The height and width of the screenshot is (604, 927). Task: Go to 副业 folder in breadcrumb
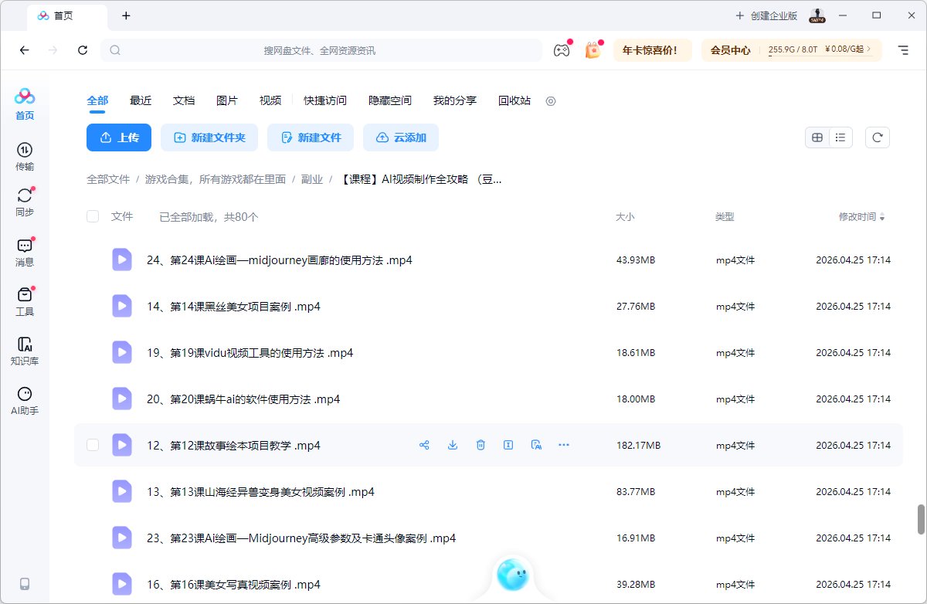[x=312, y=179]
